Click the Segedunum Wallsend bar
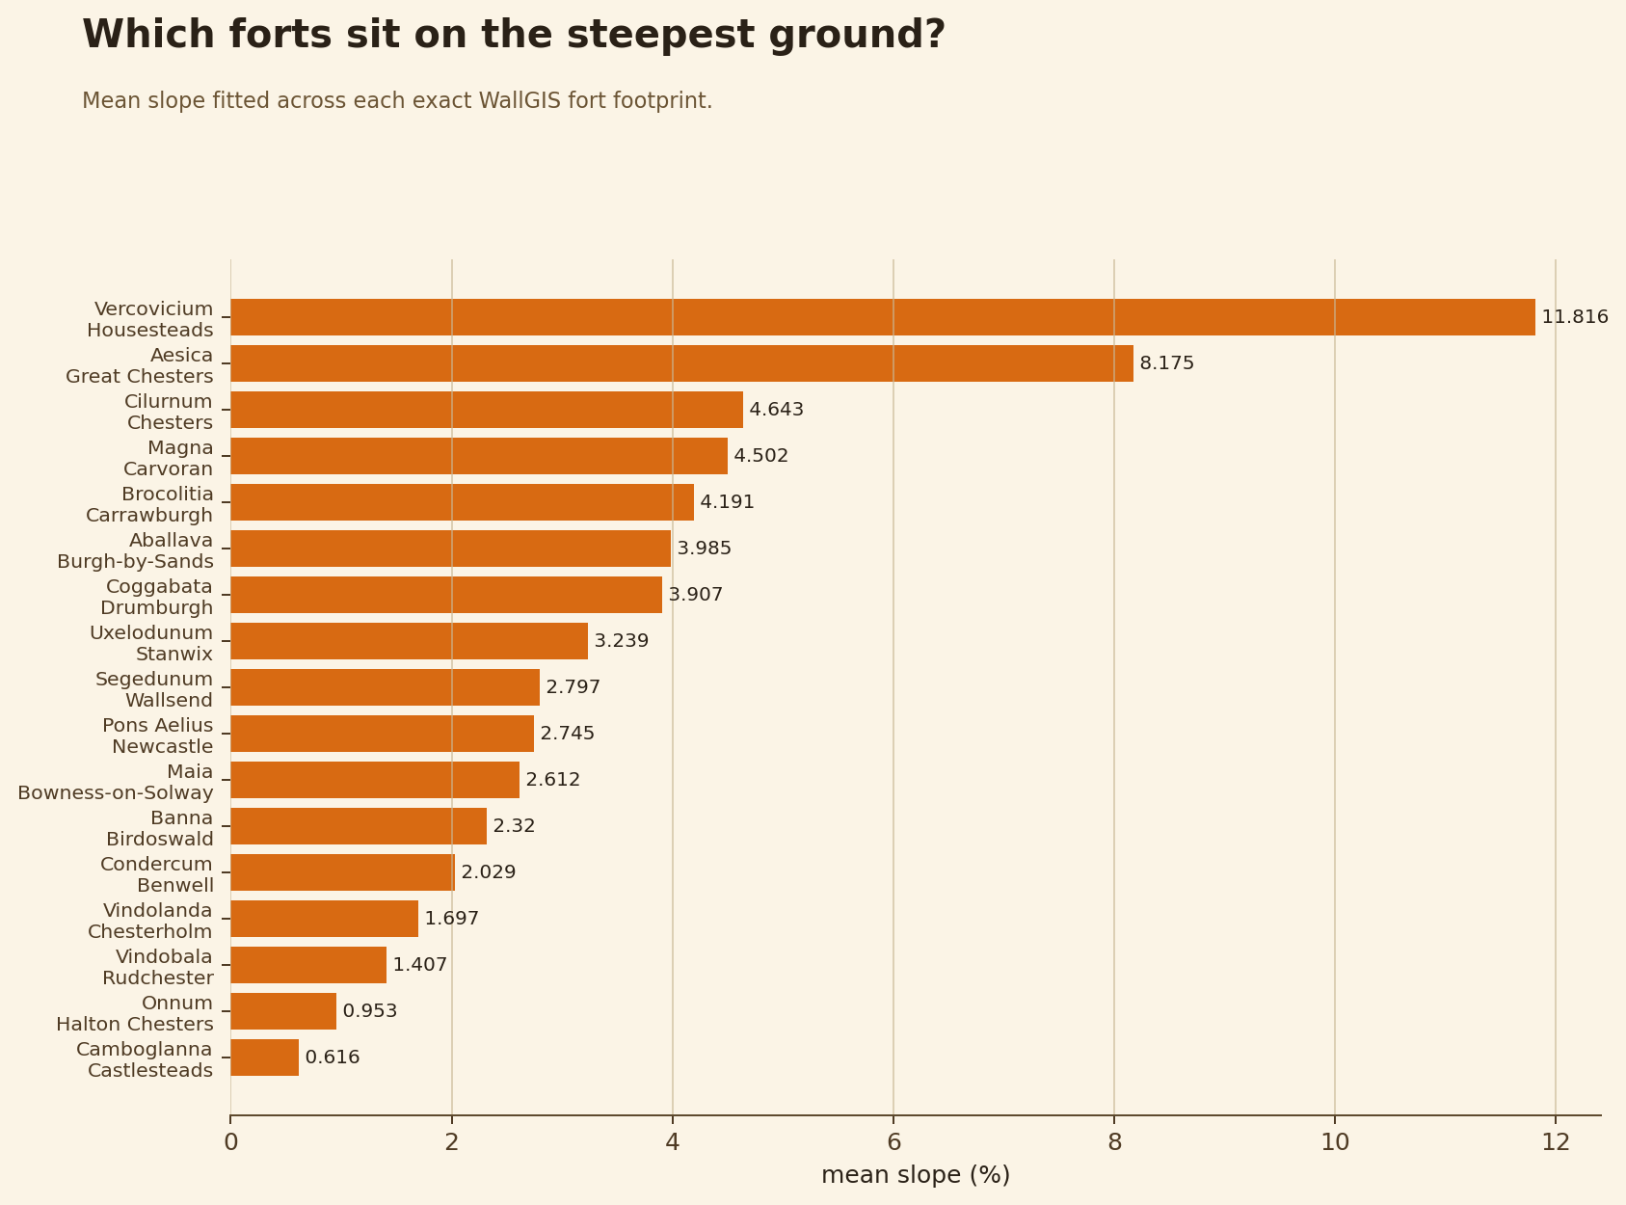1626x1205 pixels. [x=386, y=687]
